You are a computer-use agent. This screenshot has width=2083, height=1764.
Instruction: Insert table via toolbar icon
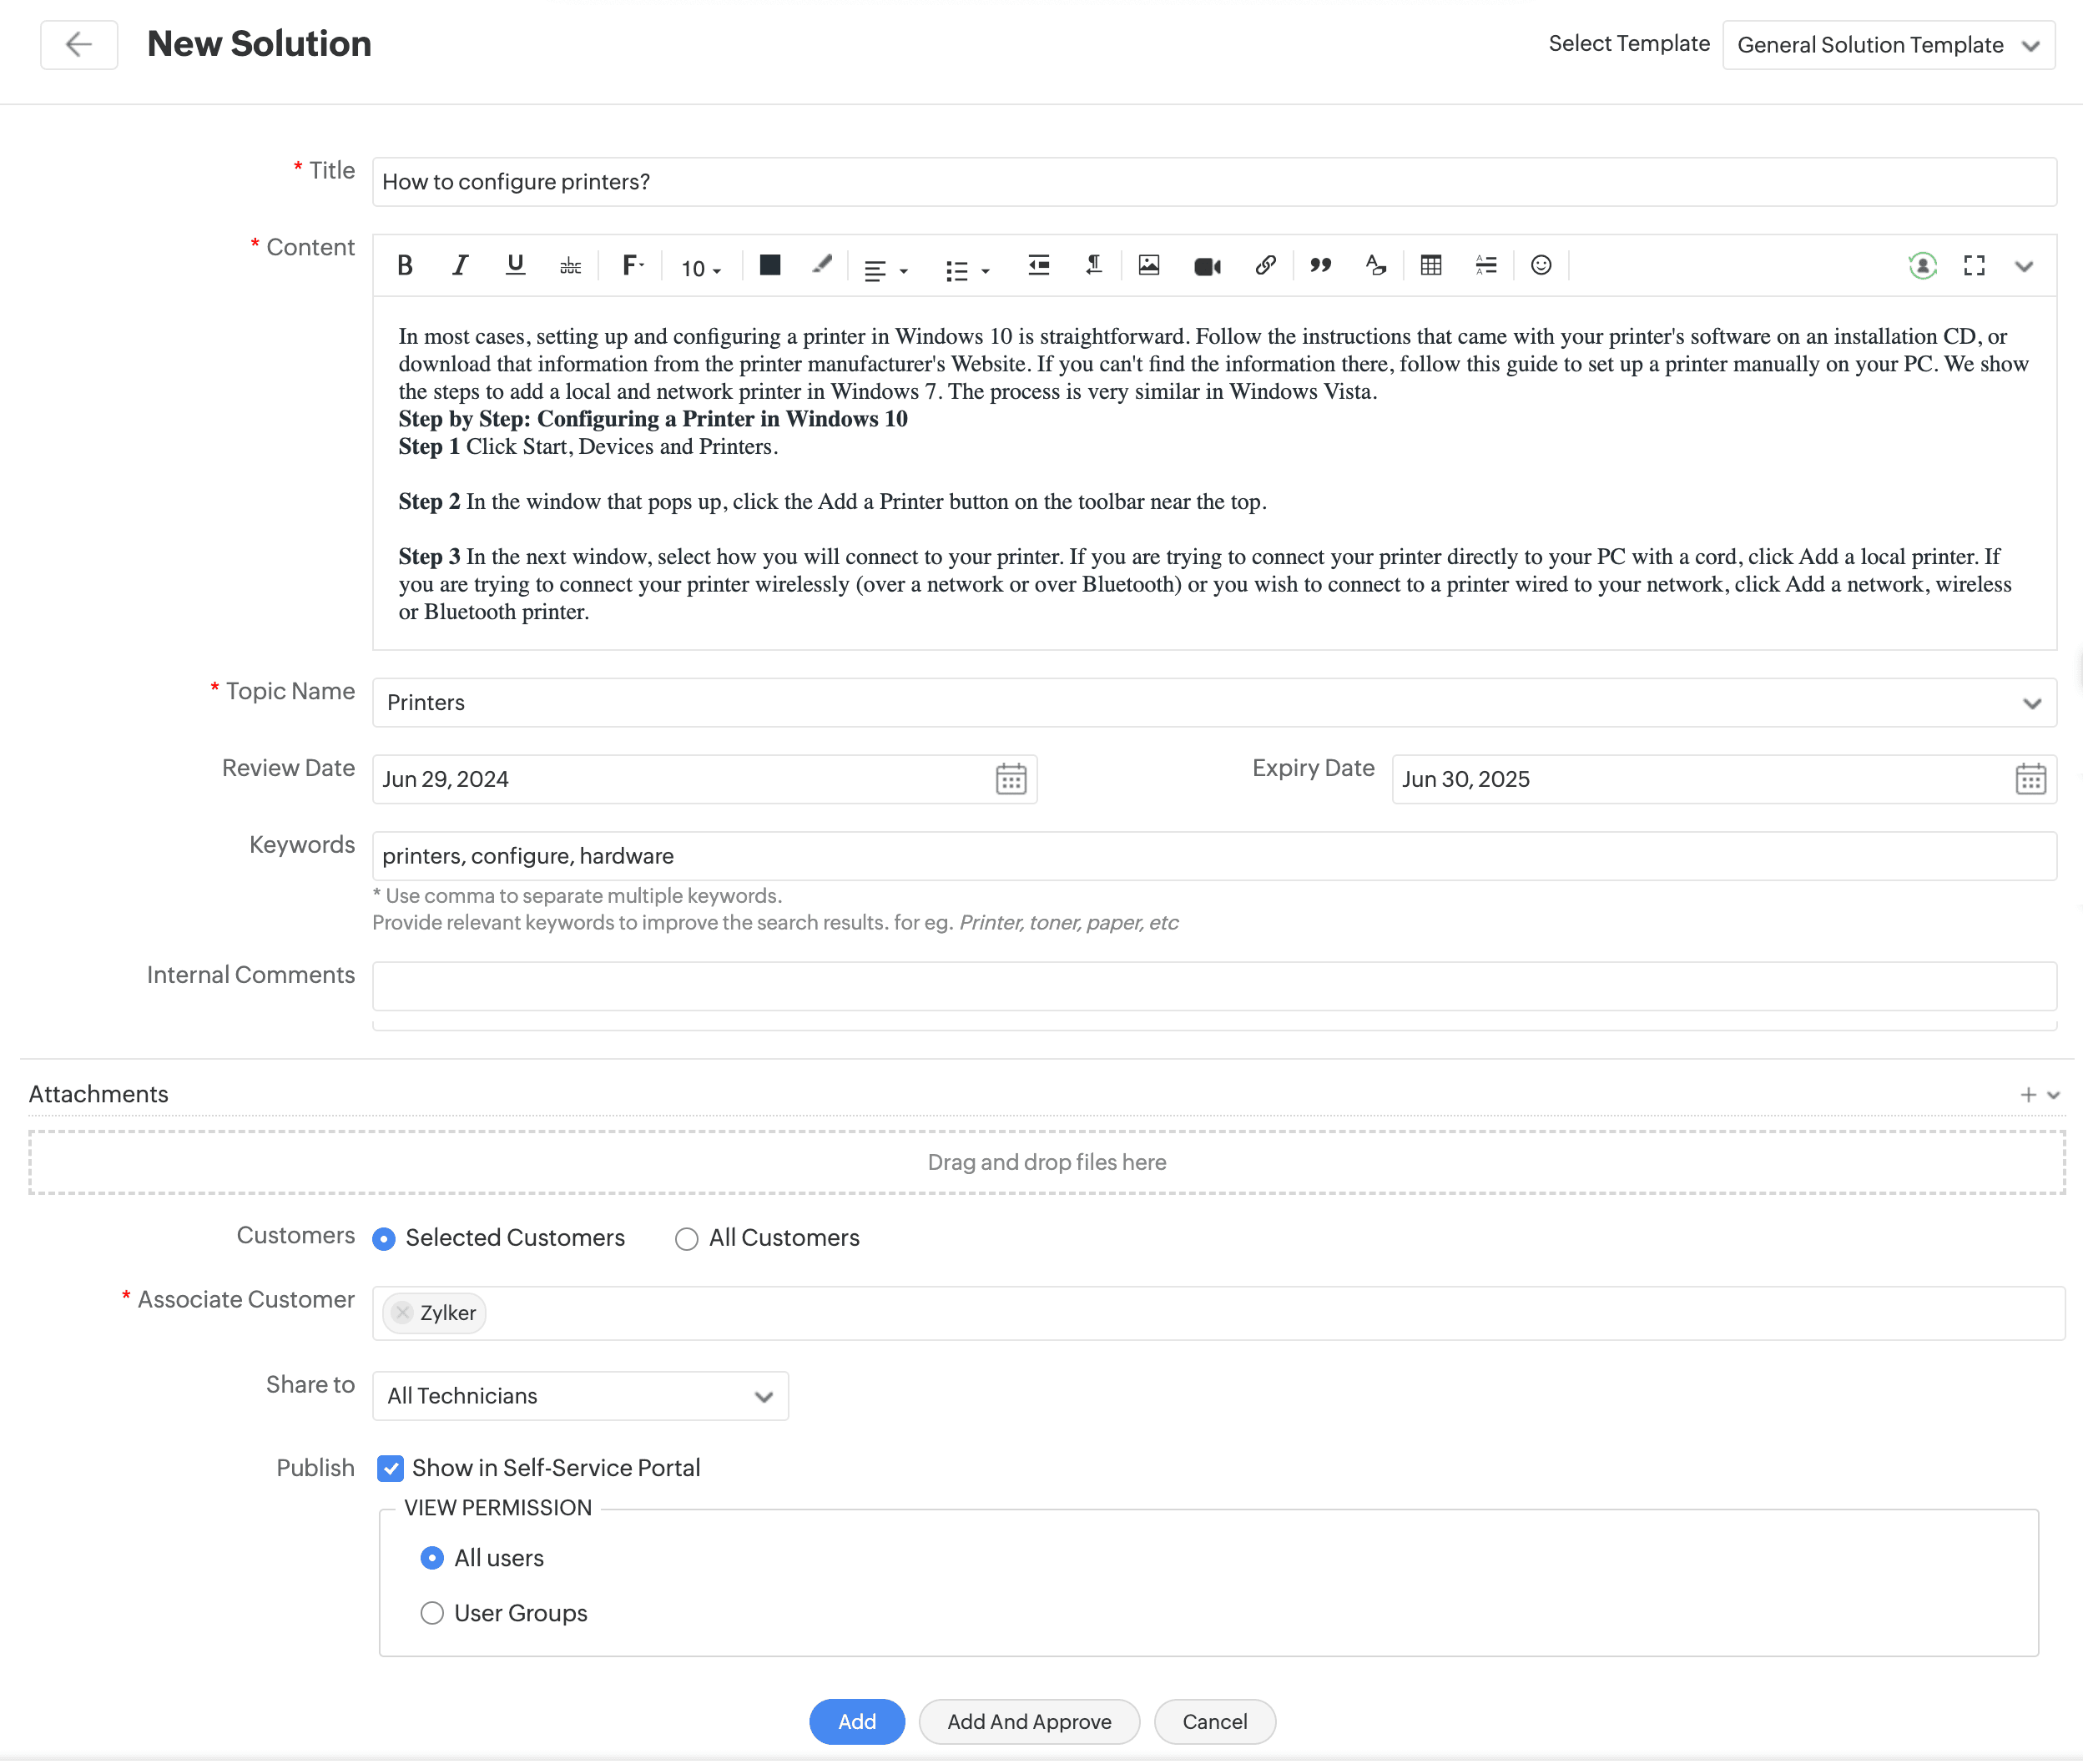1431,265
